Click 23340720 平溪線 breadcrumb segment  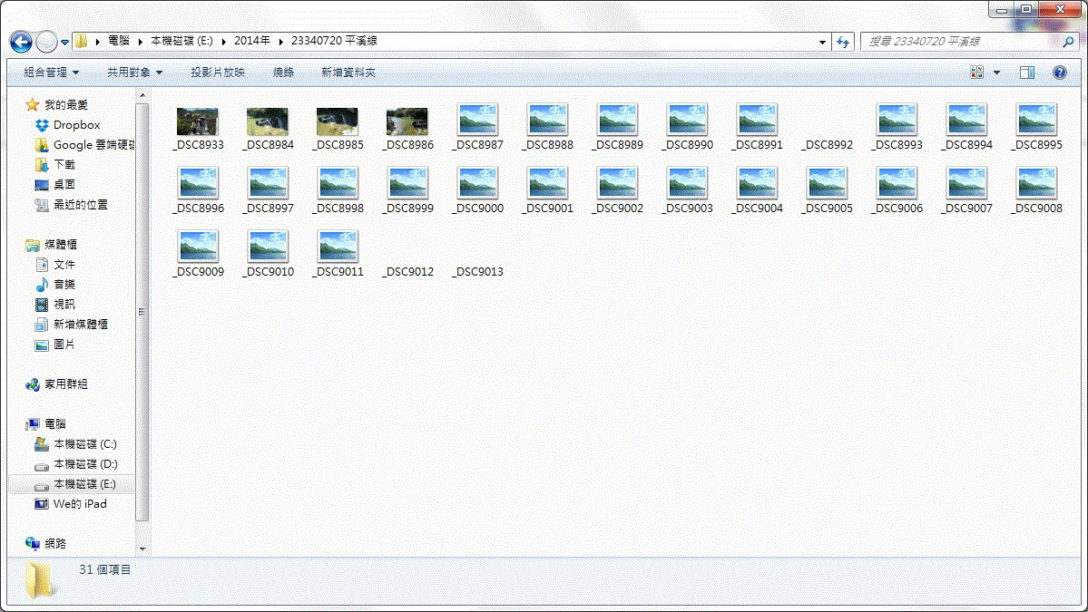(x=334, y=41)
